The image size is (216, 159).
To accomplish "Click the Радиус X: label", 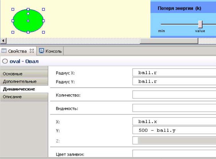I will point(65,73).
